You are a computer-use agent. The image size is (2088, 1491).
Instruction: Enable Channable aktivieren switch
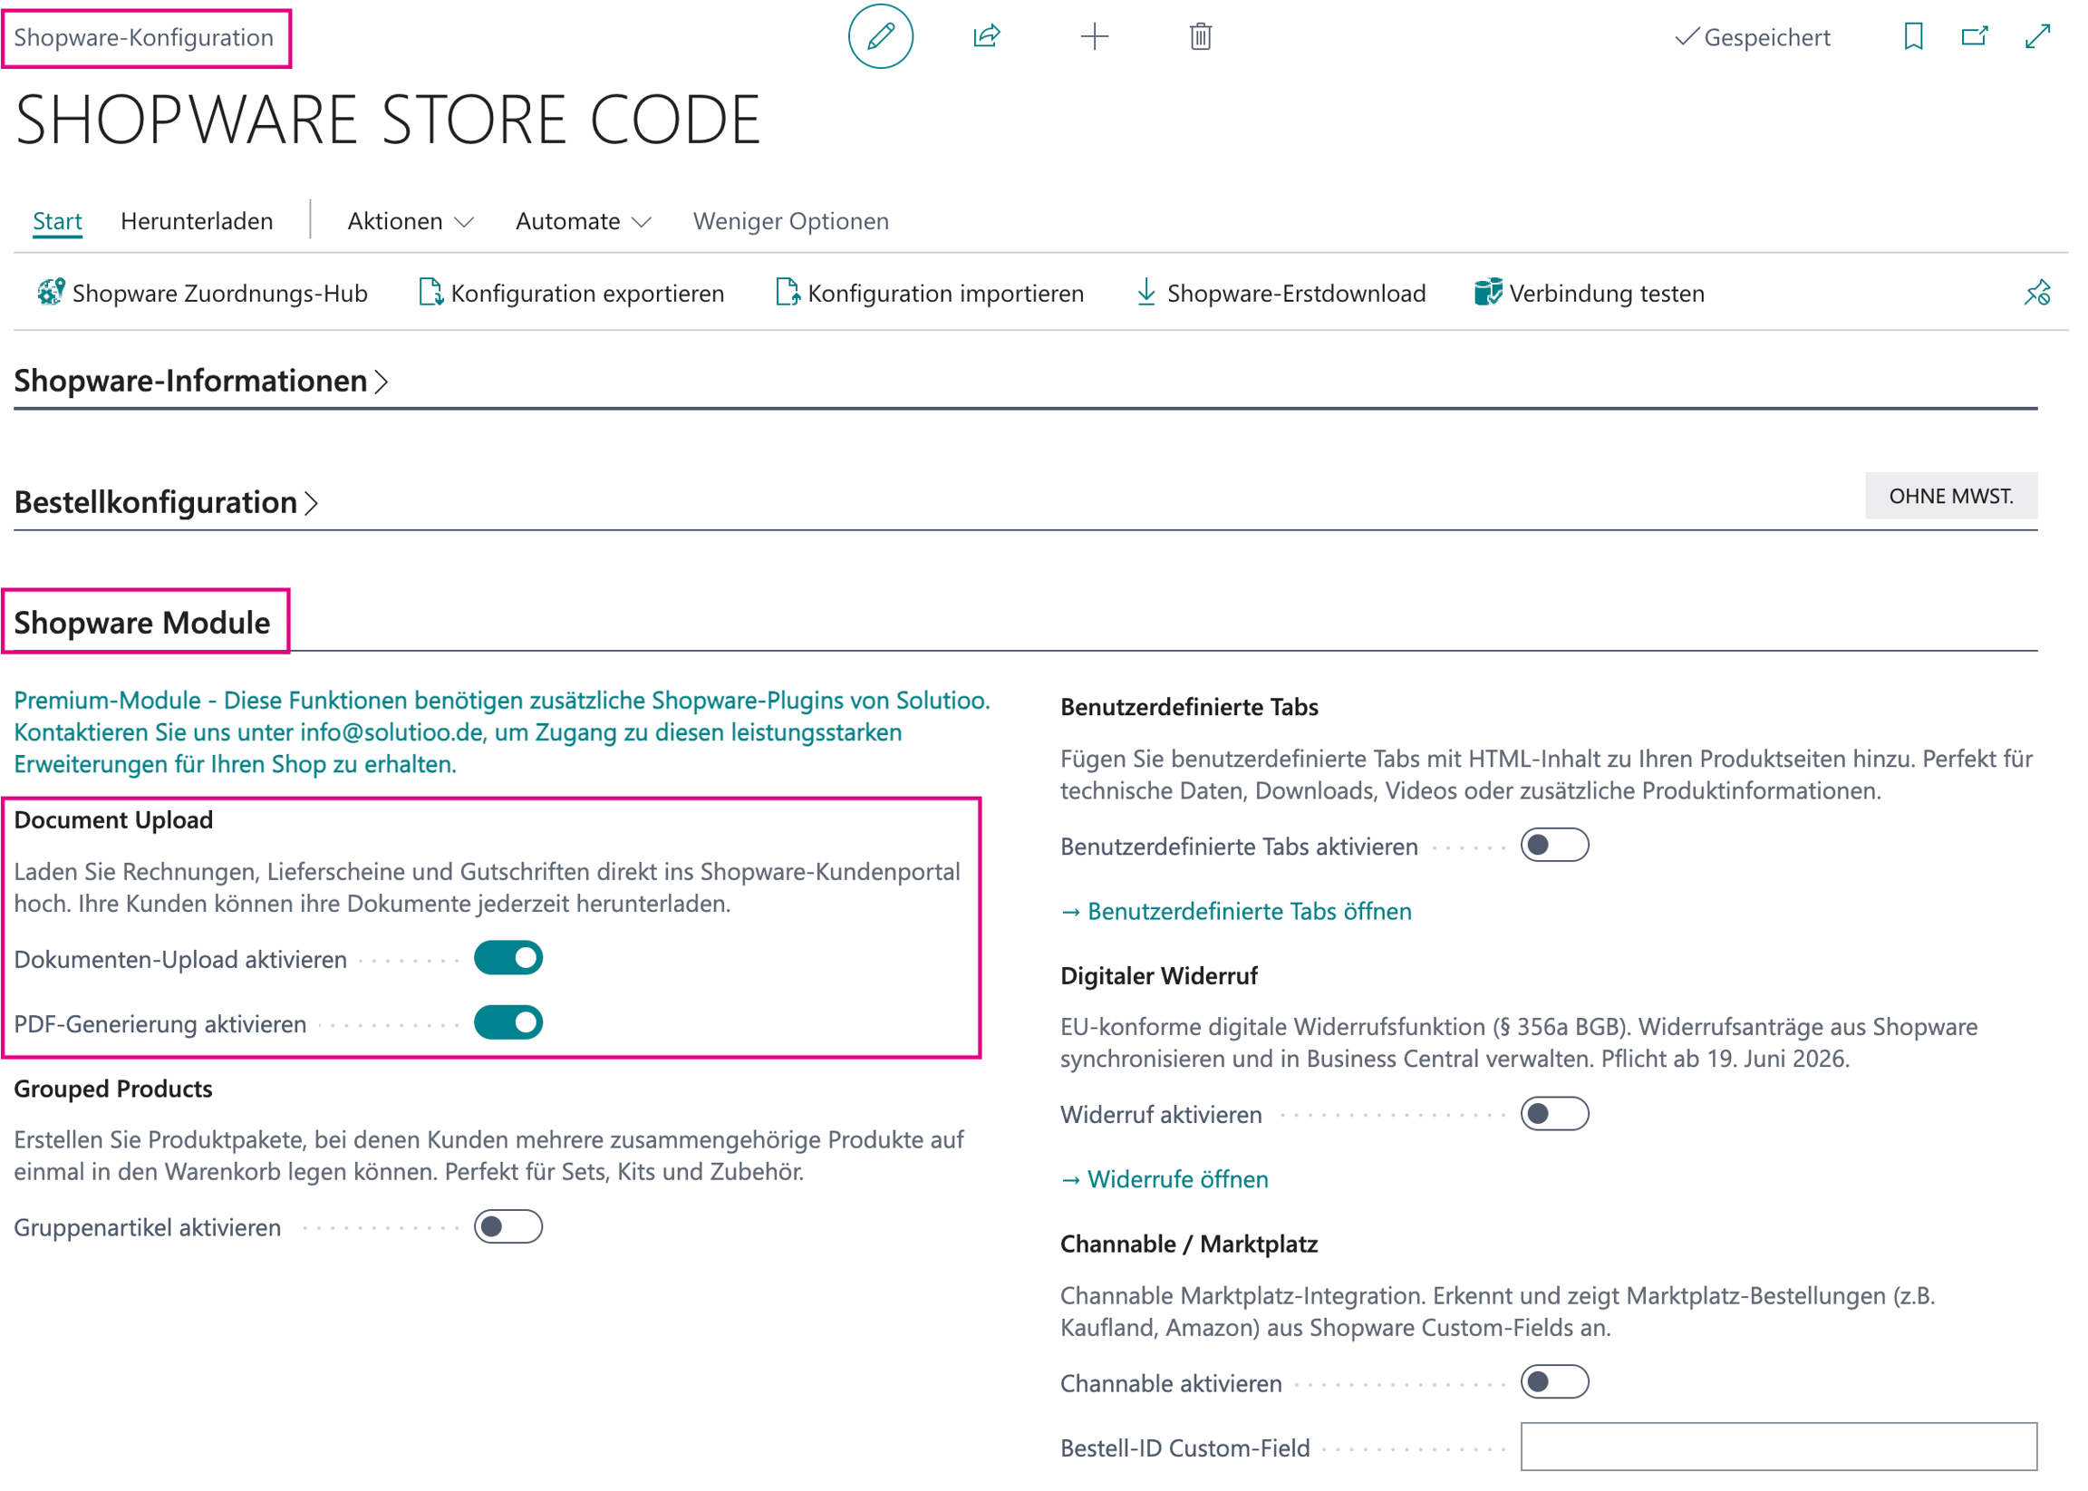click(1553, 1381)
